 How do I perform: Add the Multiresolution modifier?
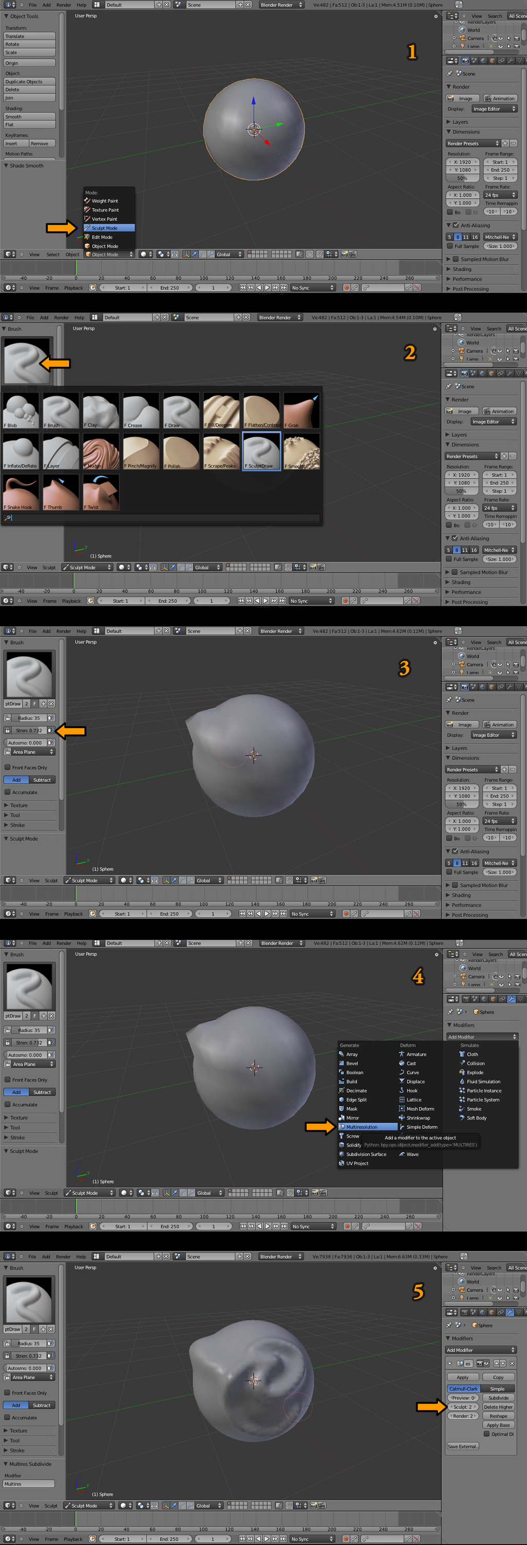pyautogui.click(x=367, y=1127)
